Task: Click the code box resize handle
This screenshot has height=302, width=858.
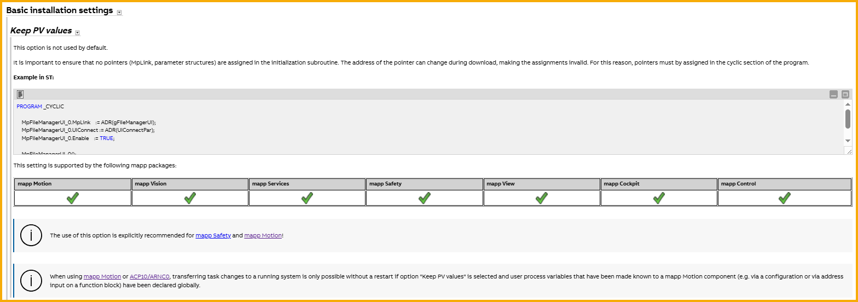Action: 848,150
